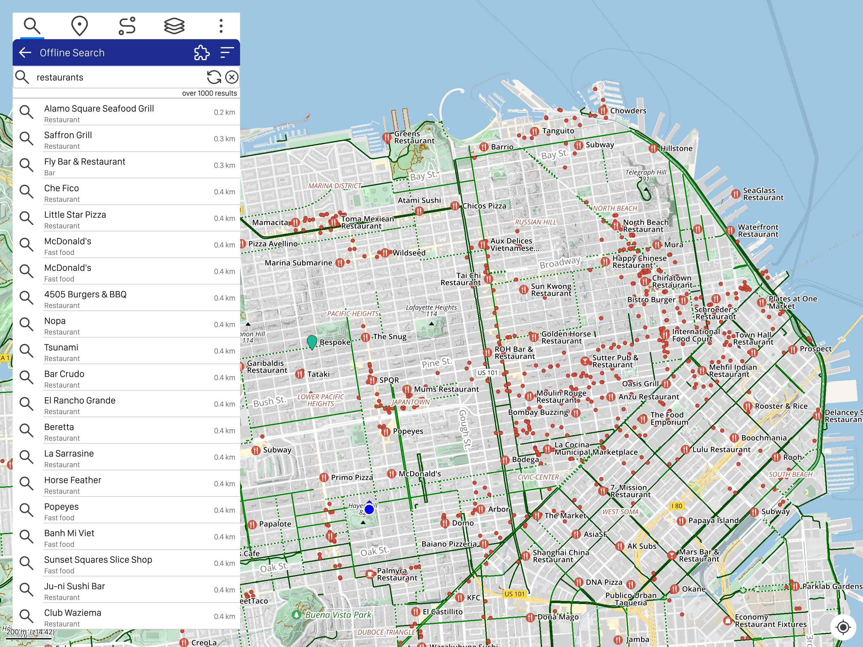Open the route planning tab

[x=127, y=26]
